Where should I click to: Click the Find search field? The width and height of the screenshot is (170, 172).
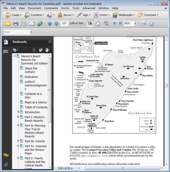pyautogui.click(x=17, y=32)
